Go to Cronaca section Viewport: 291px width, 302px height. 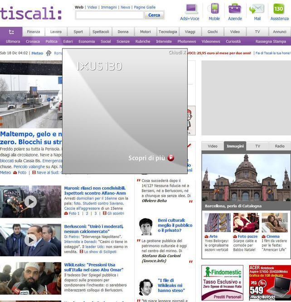(33, 41)
